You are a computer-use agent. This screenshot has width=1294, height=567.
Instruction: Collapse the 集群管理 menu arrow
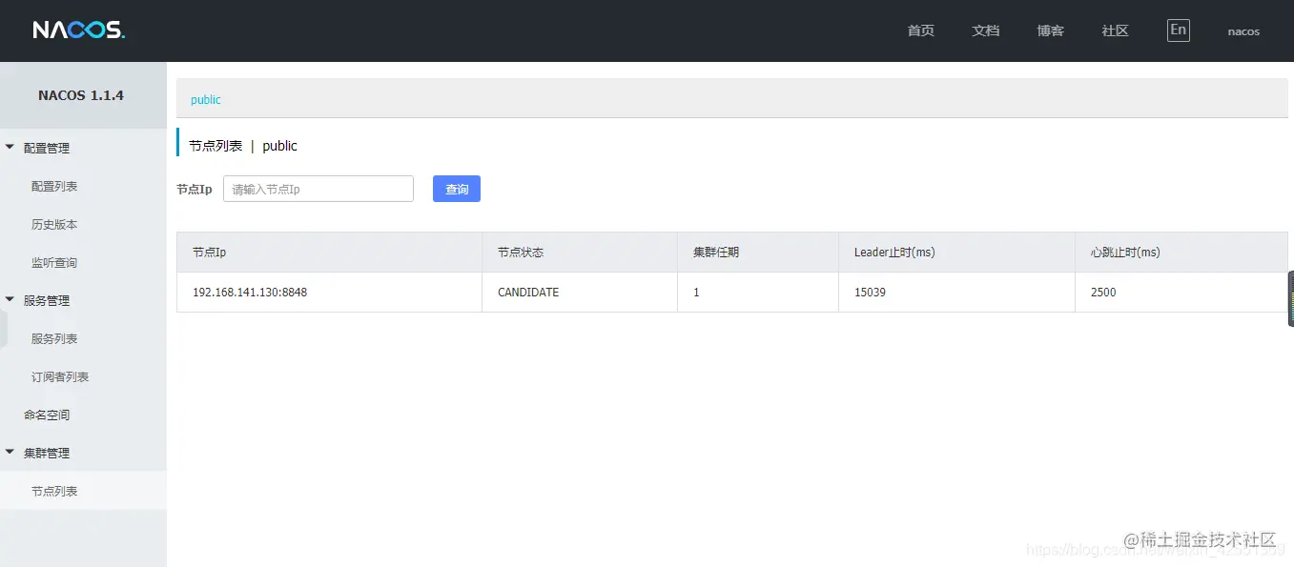[x=10, y=453]
